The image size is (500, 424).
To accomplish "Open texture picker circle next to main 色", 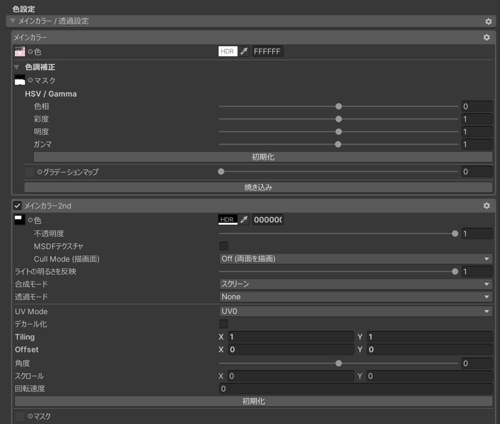I will (30, 51).
